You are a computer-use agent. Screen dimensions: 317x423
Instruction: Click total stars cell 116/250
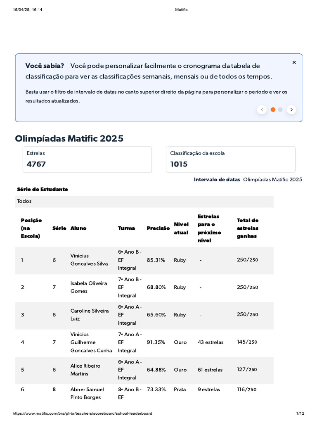tap(247, 390)
